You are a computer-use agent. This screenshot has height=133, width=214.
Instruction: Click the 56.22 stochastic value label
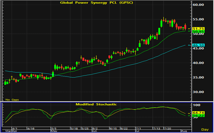198,116
